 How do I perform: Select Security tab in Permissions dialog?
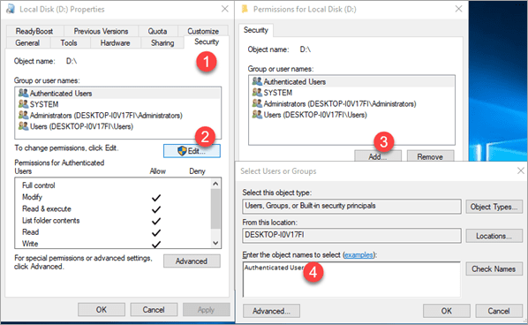coord(256,30)
